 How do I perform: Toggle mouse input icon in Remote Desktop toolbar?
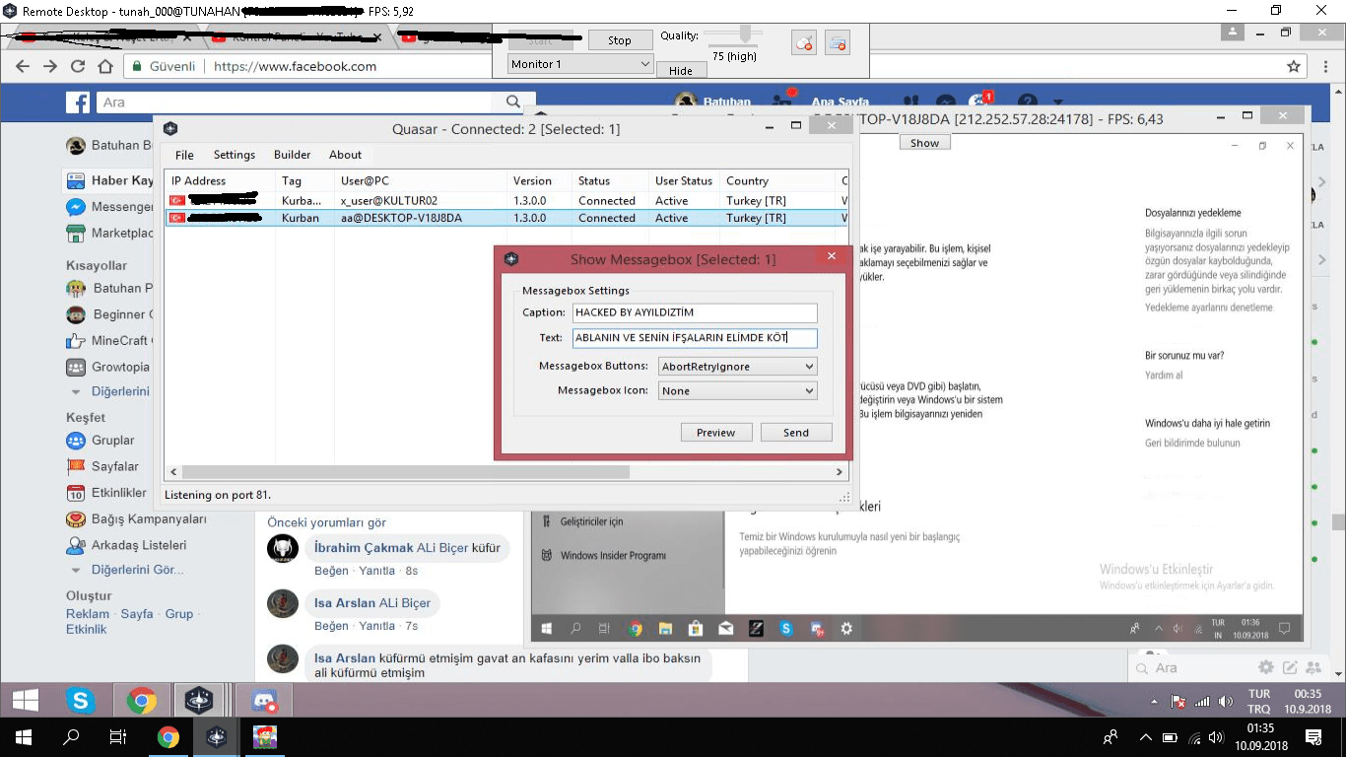point(804,42)
